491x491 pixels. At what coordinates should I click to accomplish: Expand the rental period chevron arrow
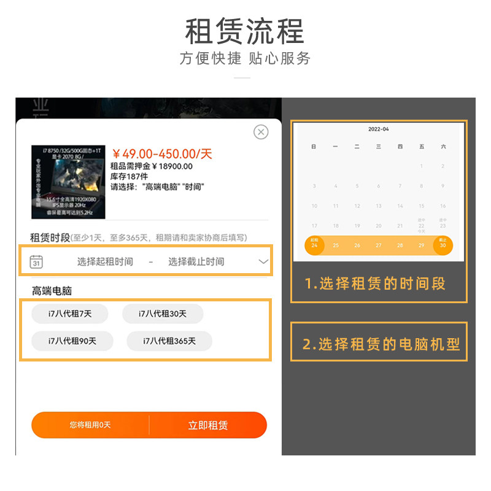(263, 261)
